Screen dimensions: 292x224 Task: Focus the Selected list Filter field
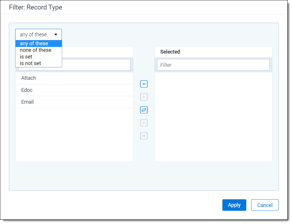[213, 65]
